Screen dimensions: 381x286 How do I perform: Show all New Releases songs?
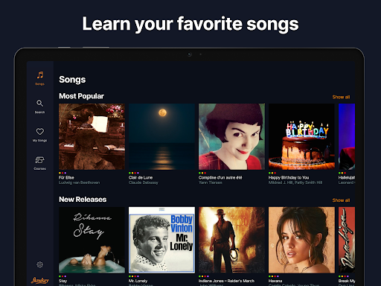pos(341,200)
